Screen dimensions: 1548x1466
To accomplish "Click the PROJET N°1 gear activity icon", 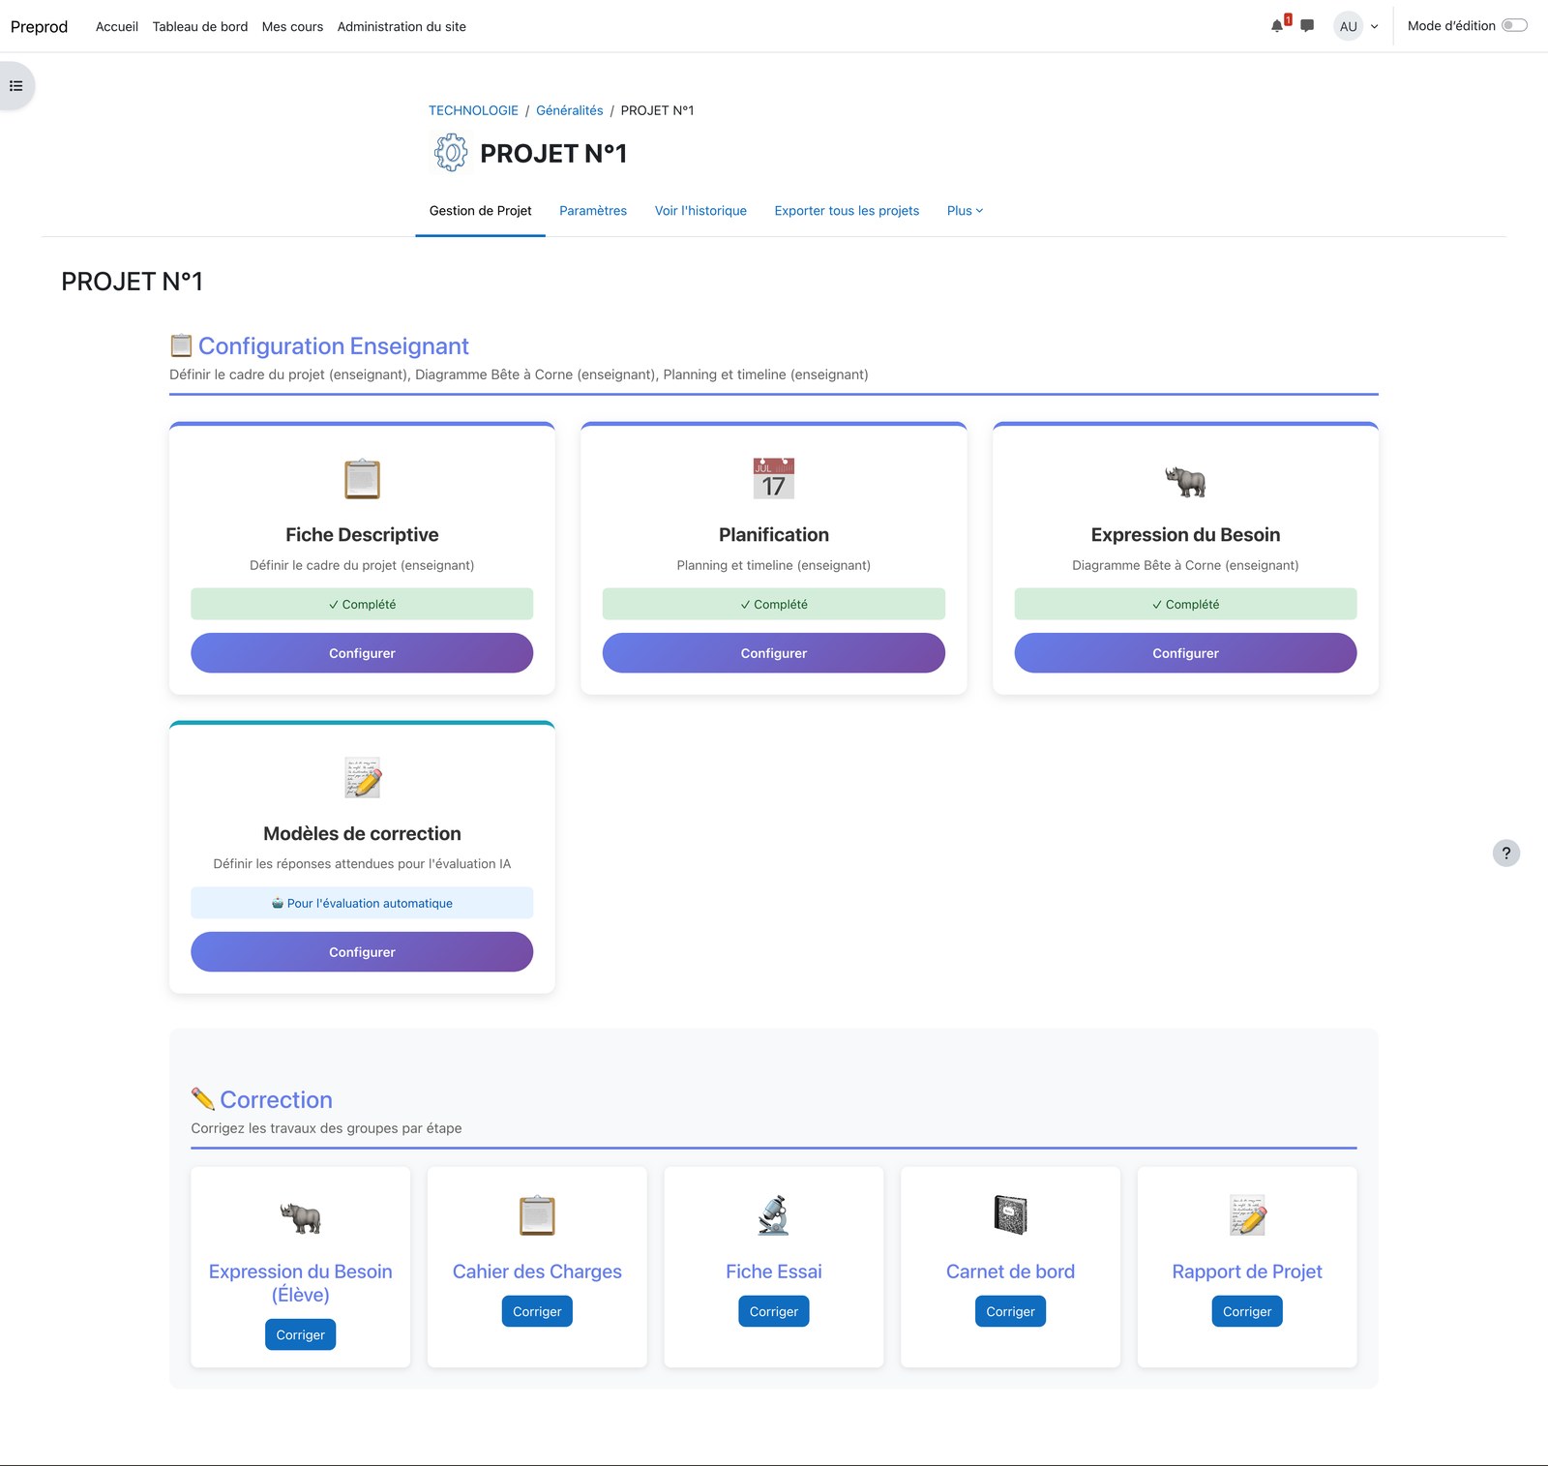I will [x=451, y=153].
